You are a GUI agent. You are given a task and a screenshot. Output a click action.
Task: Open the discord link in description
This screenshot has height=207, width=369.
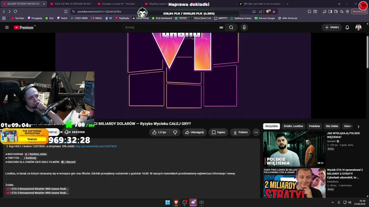68,162
